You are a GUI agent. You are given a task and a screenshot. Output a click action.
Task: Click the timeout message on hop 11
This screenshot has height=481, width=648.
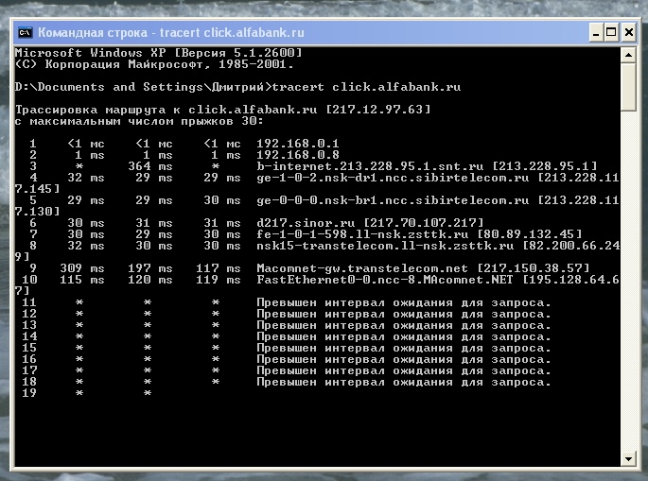pos(404,302)
